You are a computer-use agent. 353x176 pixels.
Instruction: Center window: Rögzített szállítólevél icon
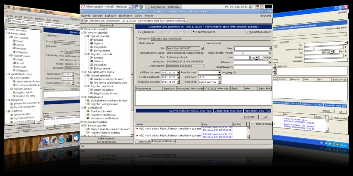88,115
